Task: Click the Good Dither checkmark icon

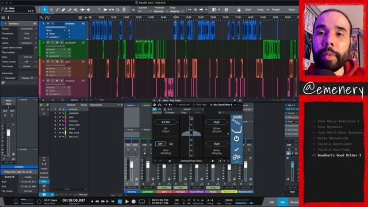Action: click(x=236, y=149)
